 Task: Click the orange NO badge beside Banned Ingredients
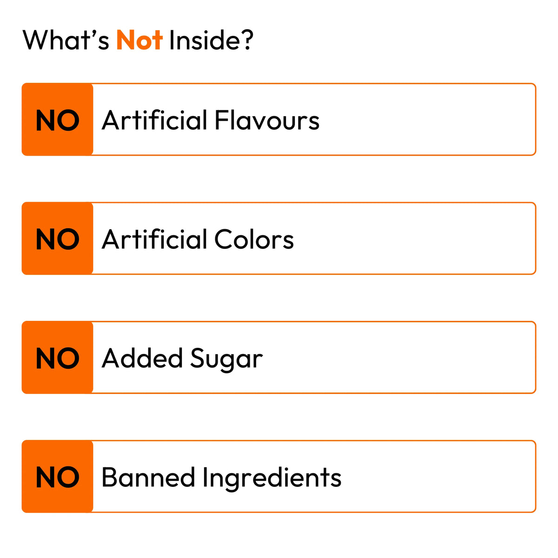(57, 477)
